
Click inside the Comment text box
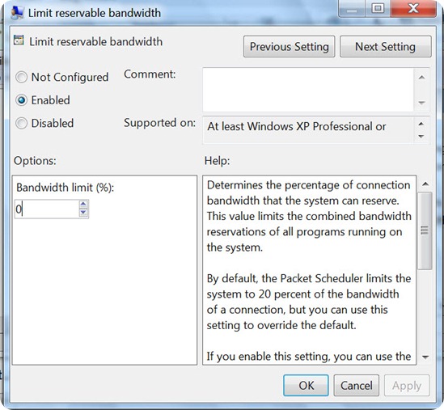pyautogui.click(x=309, y=90)
